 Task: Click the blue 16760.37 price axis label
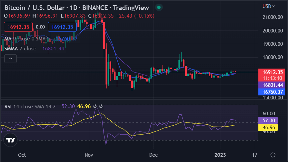point(272,92)
